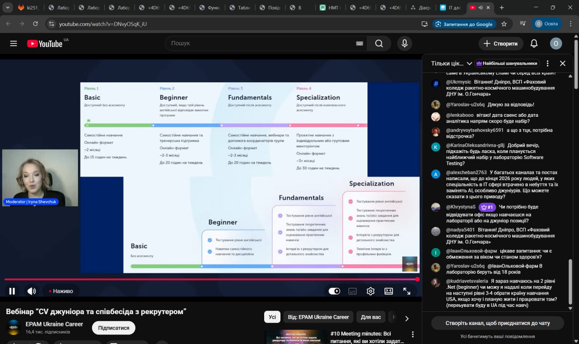The width and height of the screenshot is (579, 344).
Task: Open the browser tab search dropdown
Action: click(x=8, y=8)
